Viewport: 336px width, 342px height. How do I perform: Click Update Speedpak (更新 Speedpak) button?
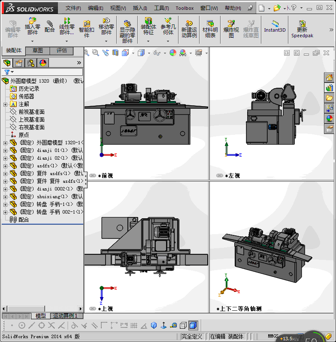click(x=302, y=29)
